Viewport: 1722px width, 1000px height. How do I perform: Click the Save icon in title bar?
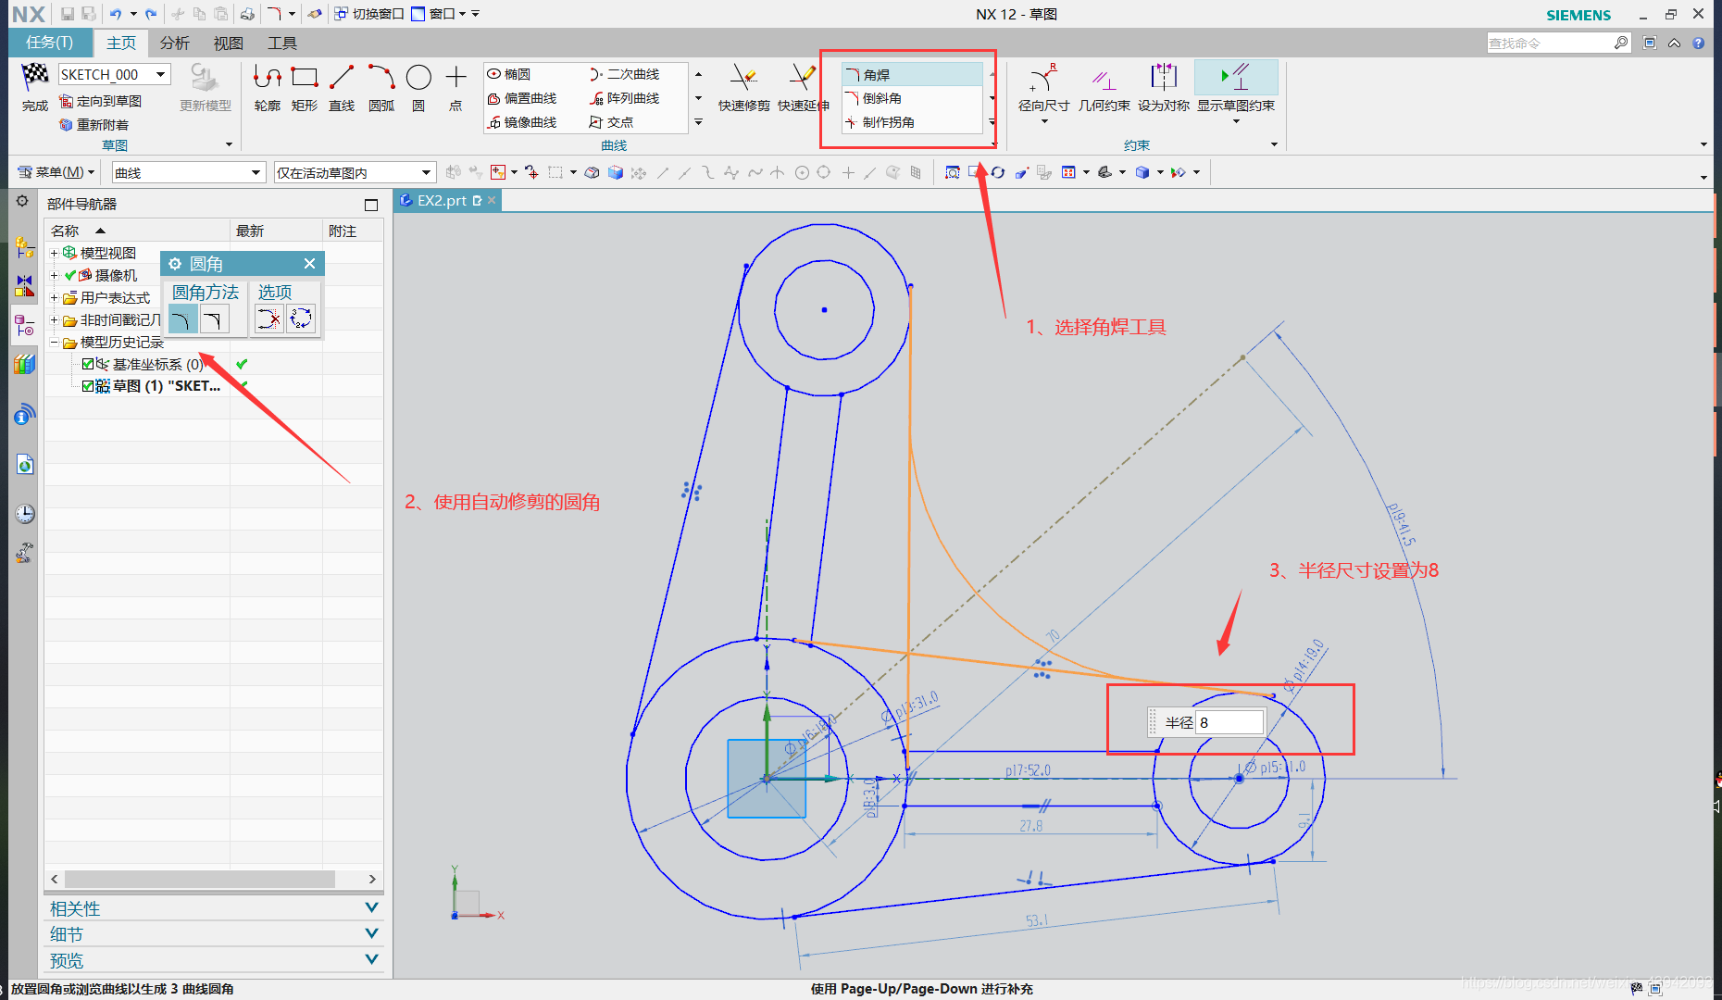click(x=68, y=14)
